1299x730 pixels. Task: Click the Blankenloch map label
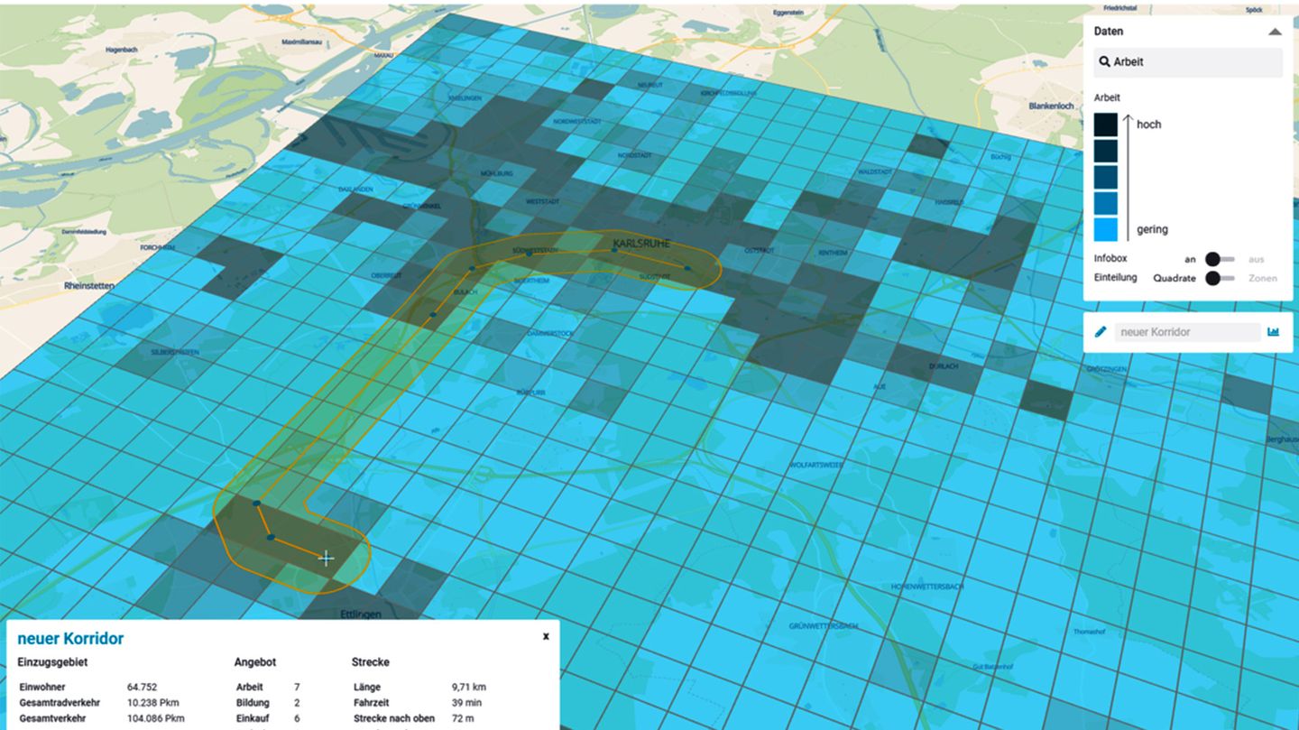click(1052, 106)
